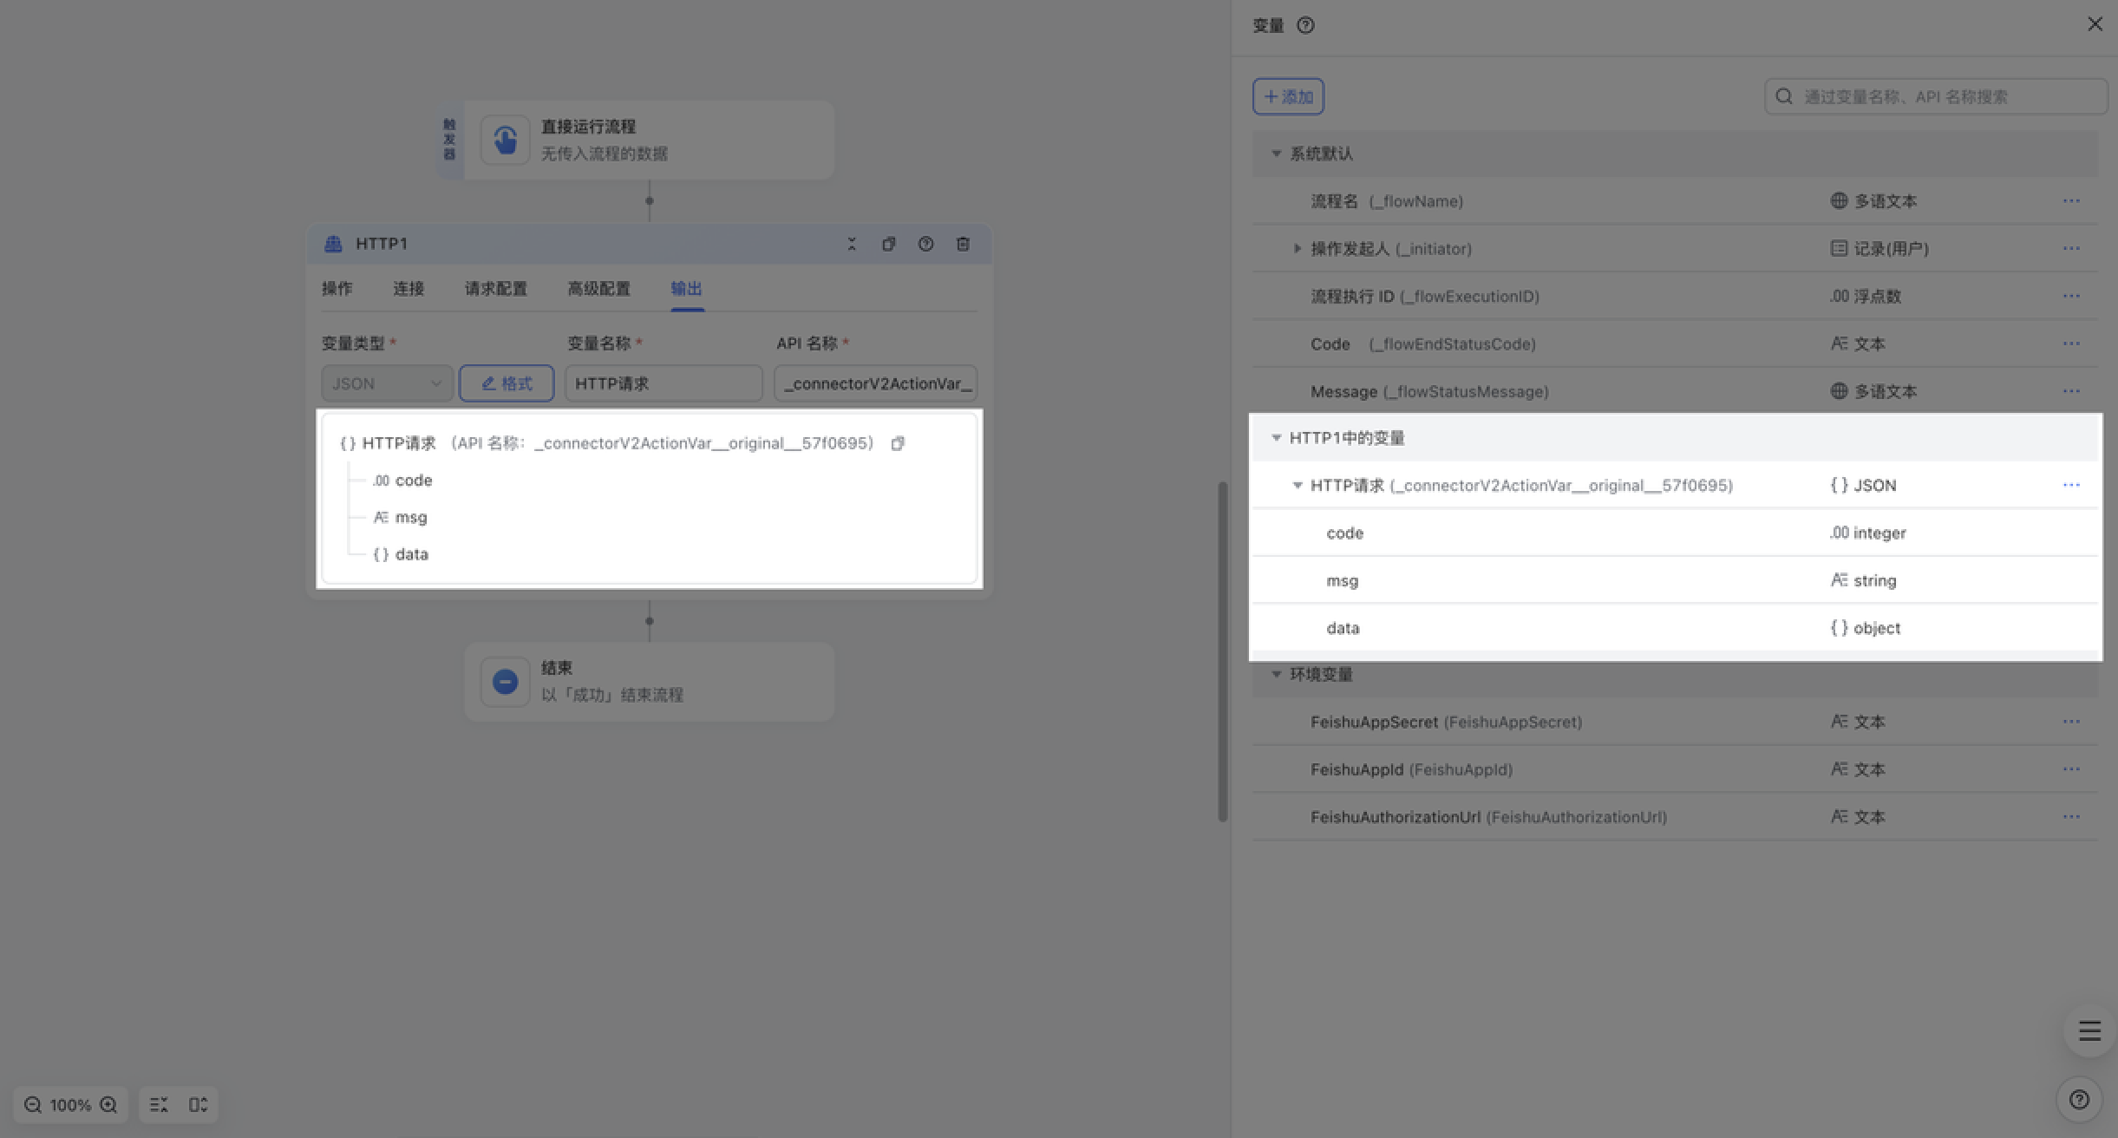Click the trigger hand icon on 直接运行流程 node
Screen dimensions: 2118x1138
[505, 140]
